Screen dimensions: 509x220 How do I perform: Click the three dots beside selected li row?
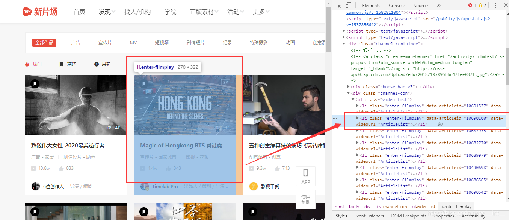(335, 118)
